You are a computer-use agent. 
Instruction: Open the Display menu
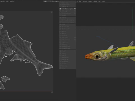pyautogui.click(x=90, y=1)
